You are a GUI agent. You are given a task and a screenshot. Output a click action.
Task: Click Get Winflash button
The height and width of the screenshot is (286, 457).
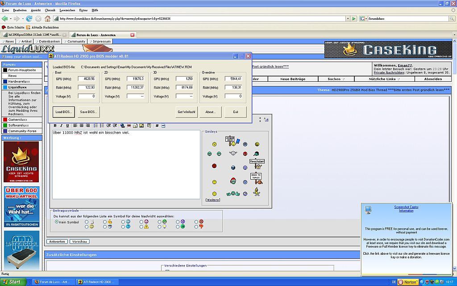(x=187, y=112)
